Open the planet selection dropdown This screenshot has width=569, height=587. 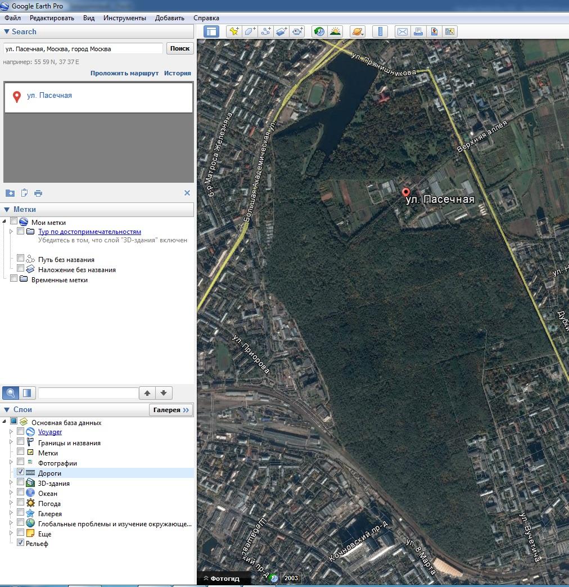click(358, 32)
